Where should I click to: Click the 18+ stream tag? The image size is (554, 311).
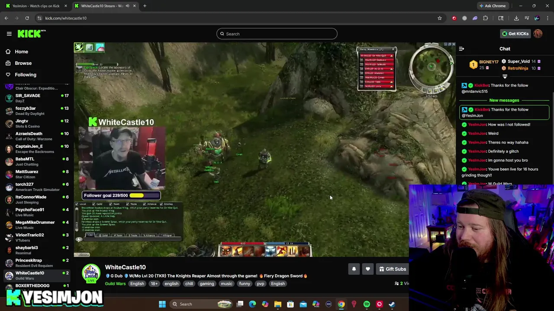tap(154, 284)
